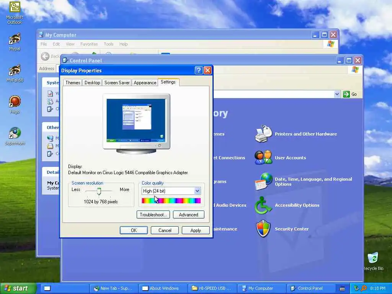Switch to New Tab - Supermium taskbar button
The width and height of the screenshot is (392, 294).
(113, 288)
